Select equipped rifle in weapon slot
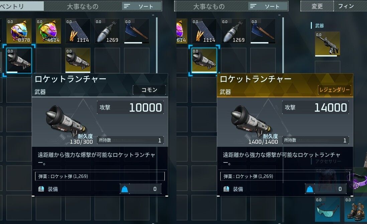The width and height of the screenshot is (367, 224). click(327, 44)
